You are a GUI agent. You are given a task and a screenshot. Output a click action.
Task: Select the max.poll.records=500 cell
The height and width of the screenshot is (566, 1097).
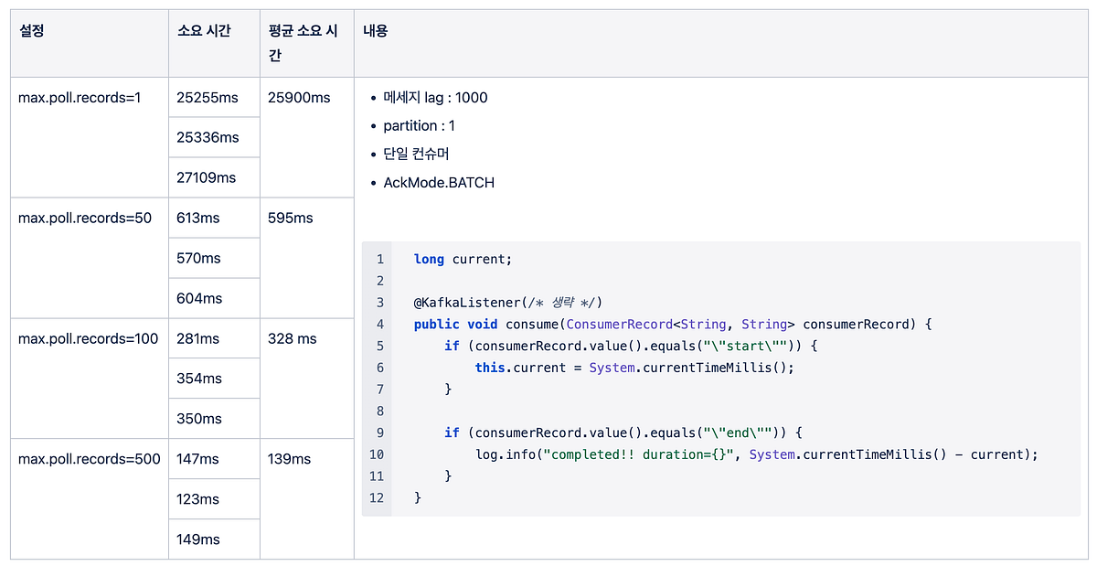pos(90,498)
